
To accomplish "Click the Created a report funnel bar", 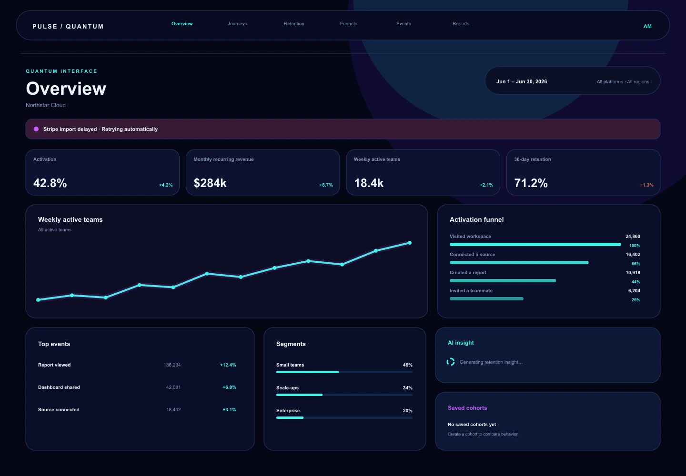I will pyautogui.click(x=503, y=280).
